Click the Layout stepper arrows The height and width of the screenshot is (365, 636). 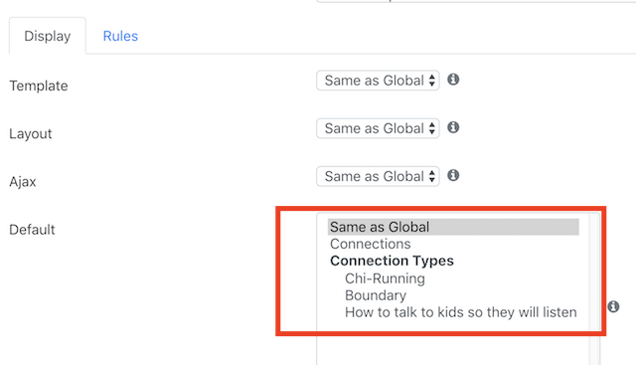tap(432, 128)
